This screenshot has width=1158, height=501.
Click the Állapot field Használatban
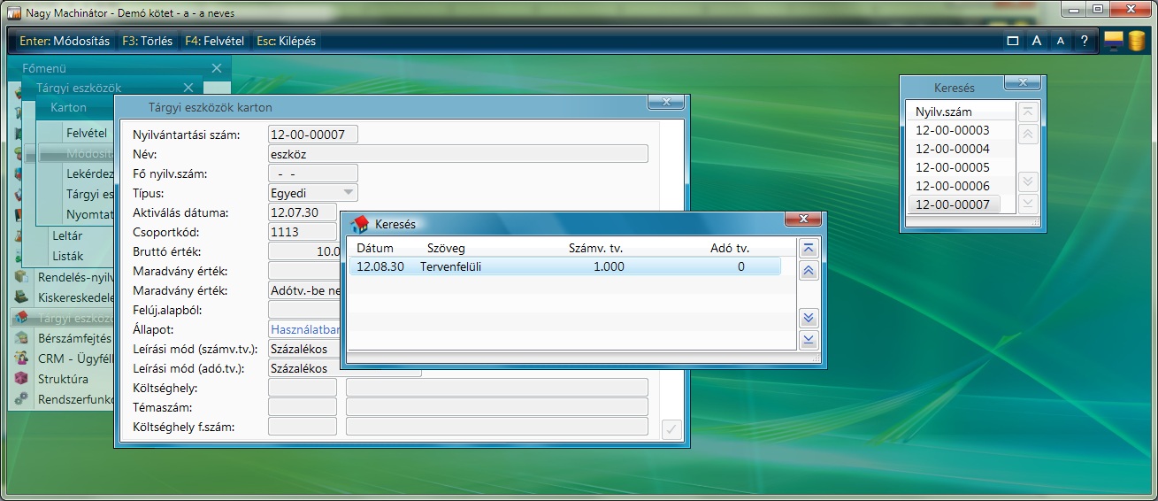pos(304,329)
